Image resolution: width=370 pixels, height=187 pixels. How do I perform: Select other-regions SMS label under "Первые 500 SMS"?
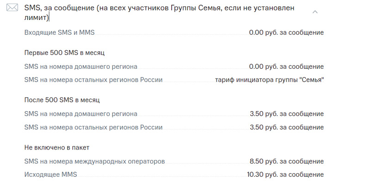click(93, 80)
